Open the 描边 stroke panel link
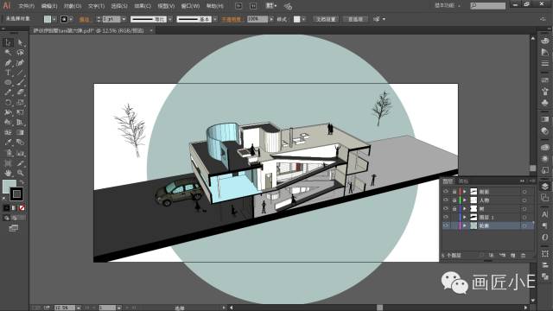Screen dimensions: 553x311 coord(85,19)
